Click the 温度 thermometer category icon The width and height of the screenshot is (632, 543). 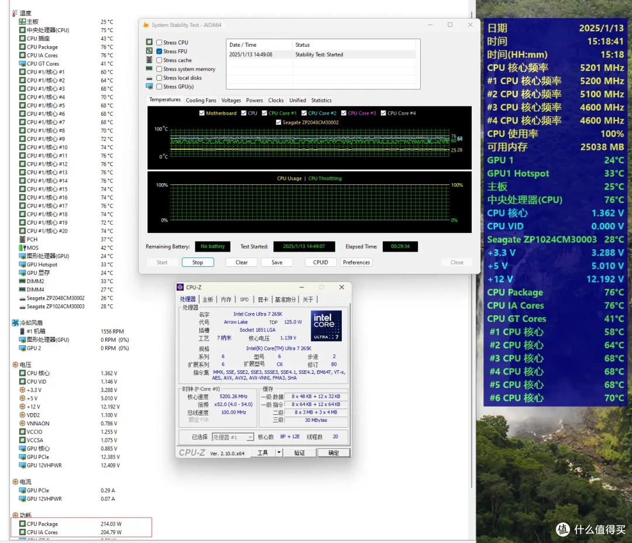15,13
